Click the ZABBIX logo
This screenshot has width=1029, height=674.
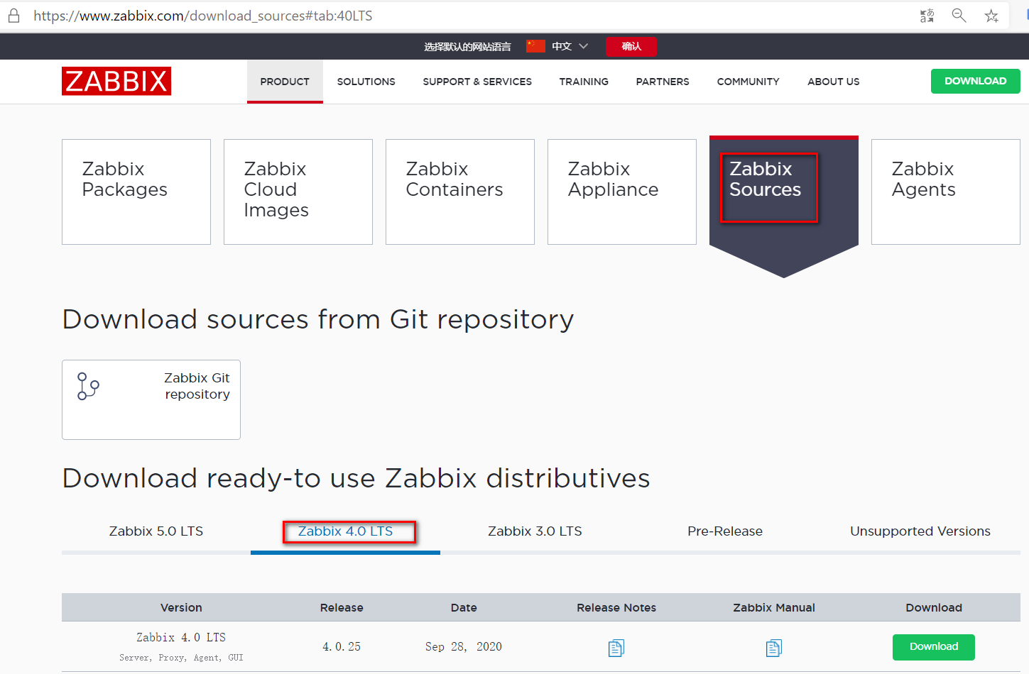coord(116,81)
